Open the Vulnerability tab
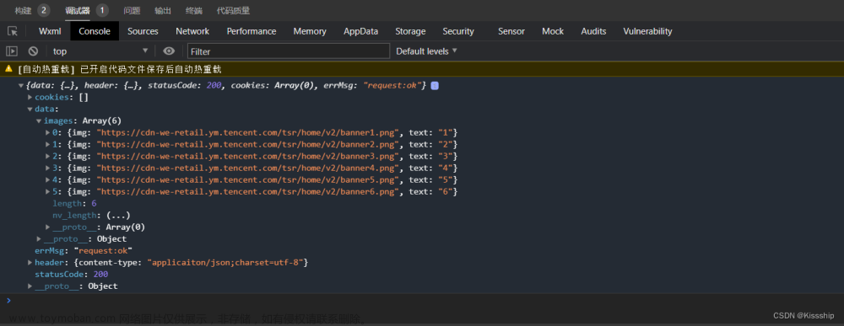The height and width of the screenshot is (326, 844). pos(647,31)
